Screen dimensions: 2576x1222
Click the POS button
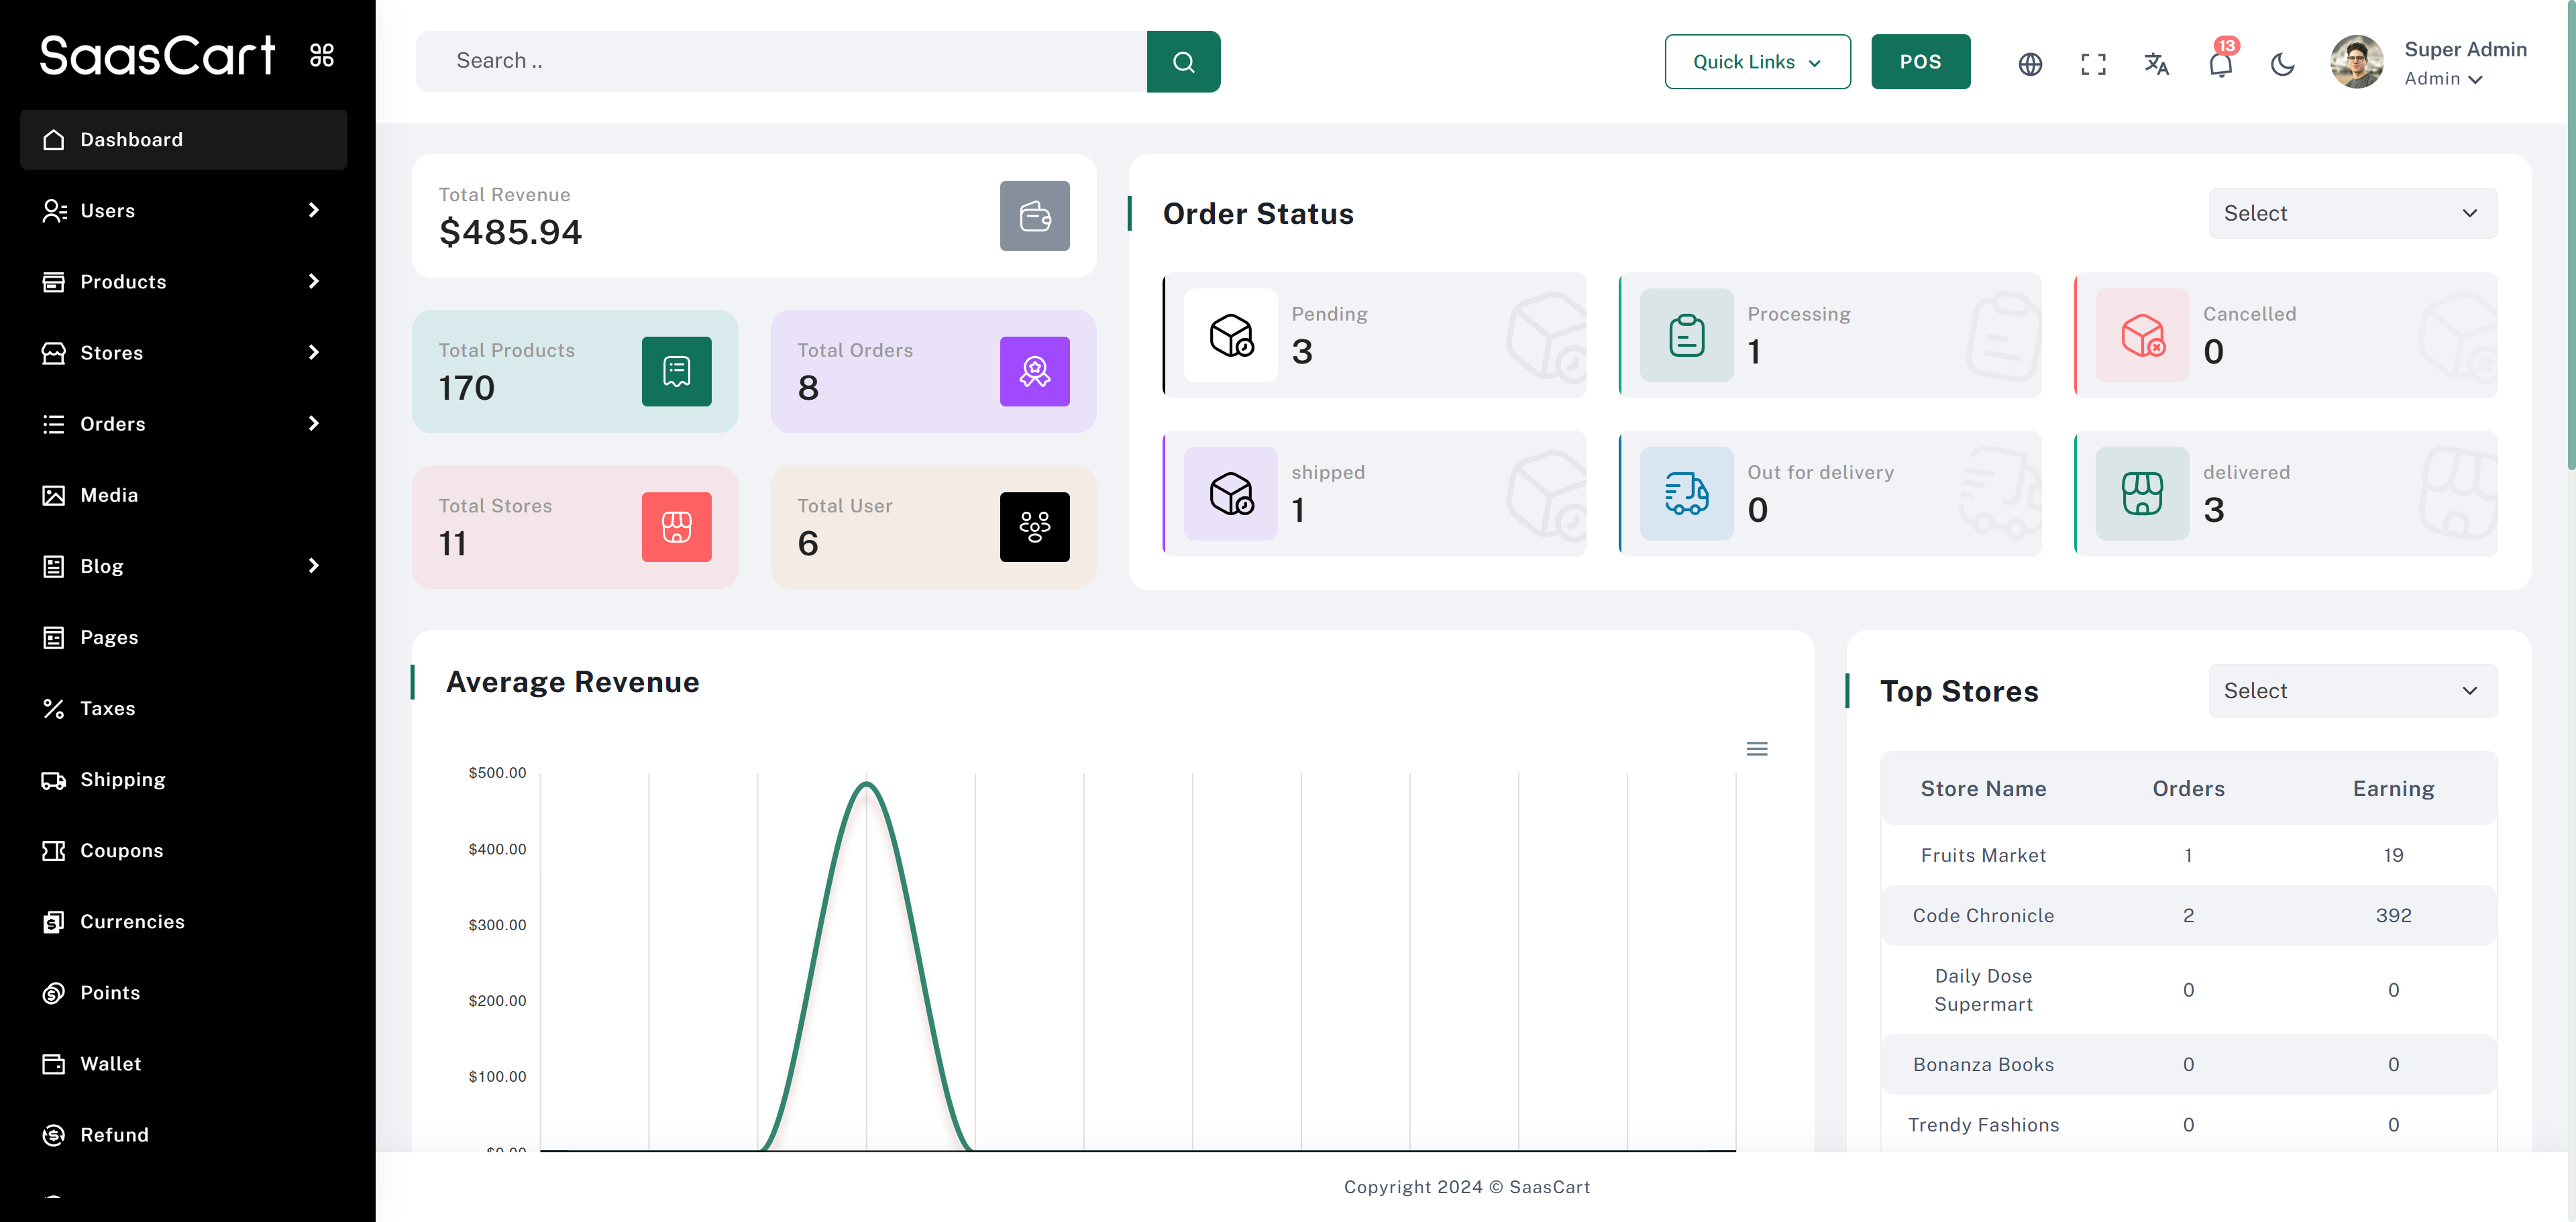1920,62
